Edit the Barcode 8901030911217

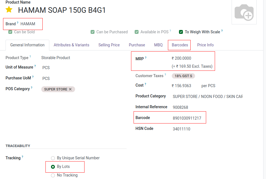coord(187,118)
